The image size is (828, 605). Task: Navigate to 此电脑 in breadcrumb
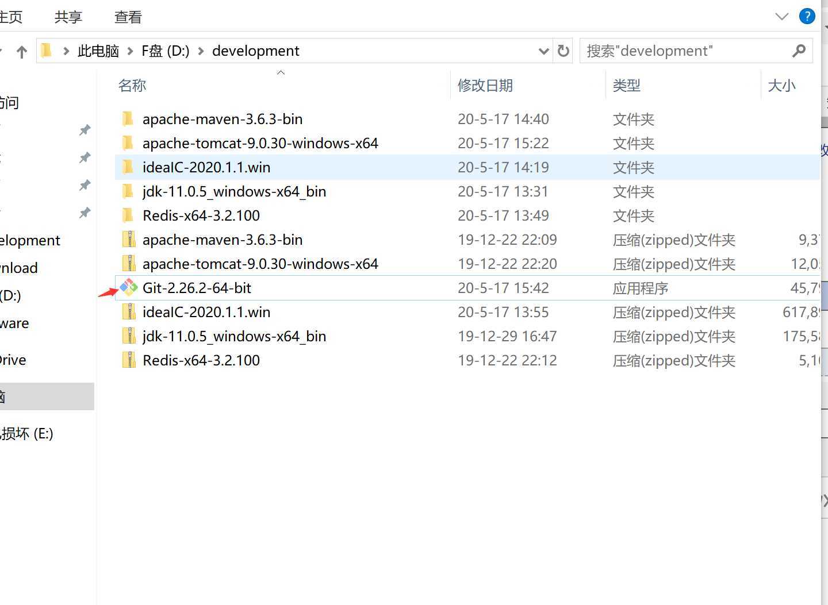(x=98, y=51)
